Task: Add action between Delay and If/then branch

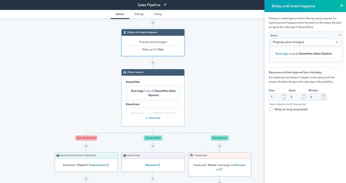Action: pos(153,63)
